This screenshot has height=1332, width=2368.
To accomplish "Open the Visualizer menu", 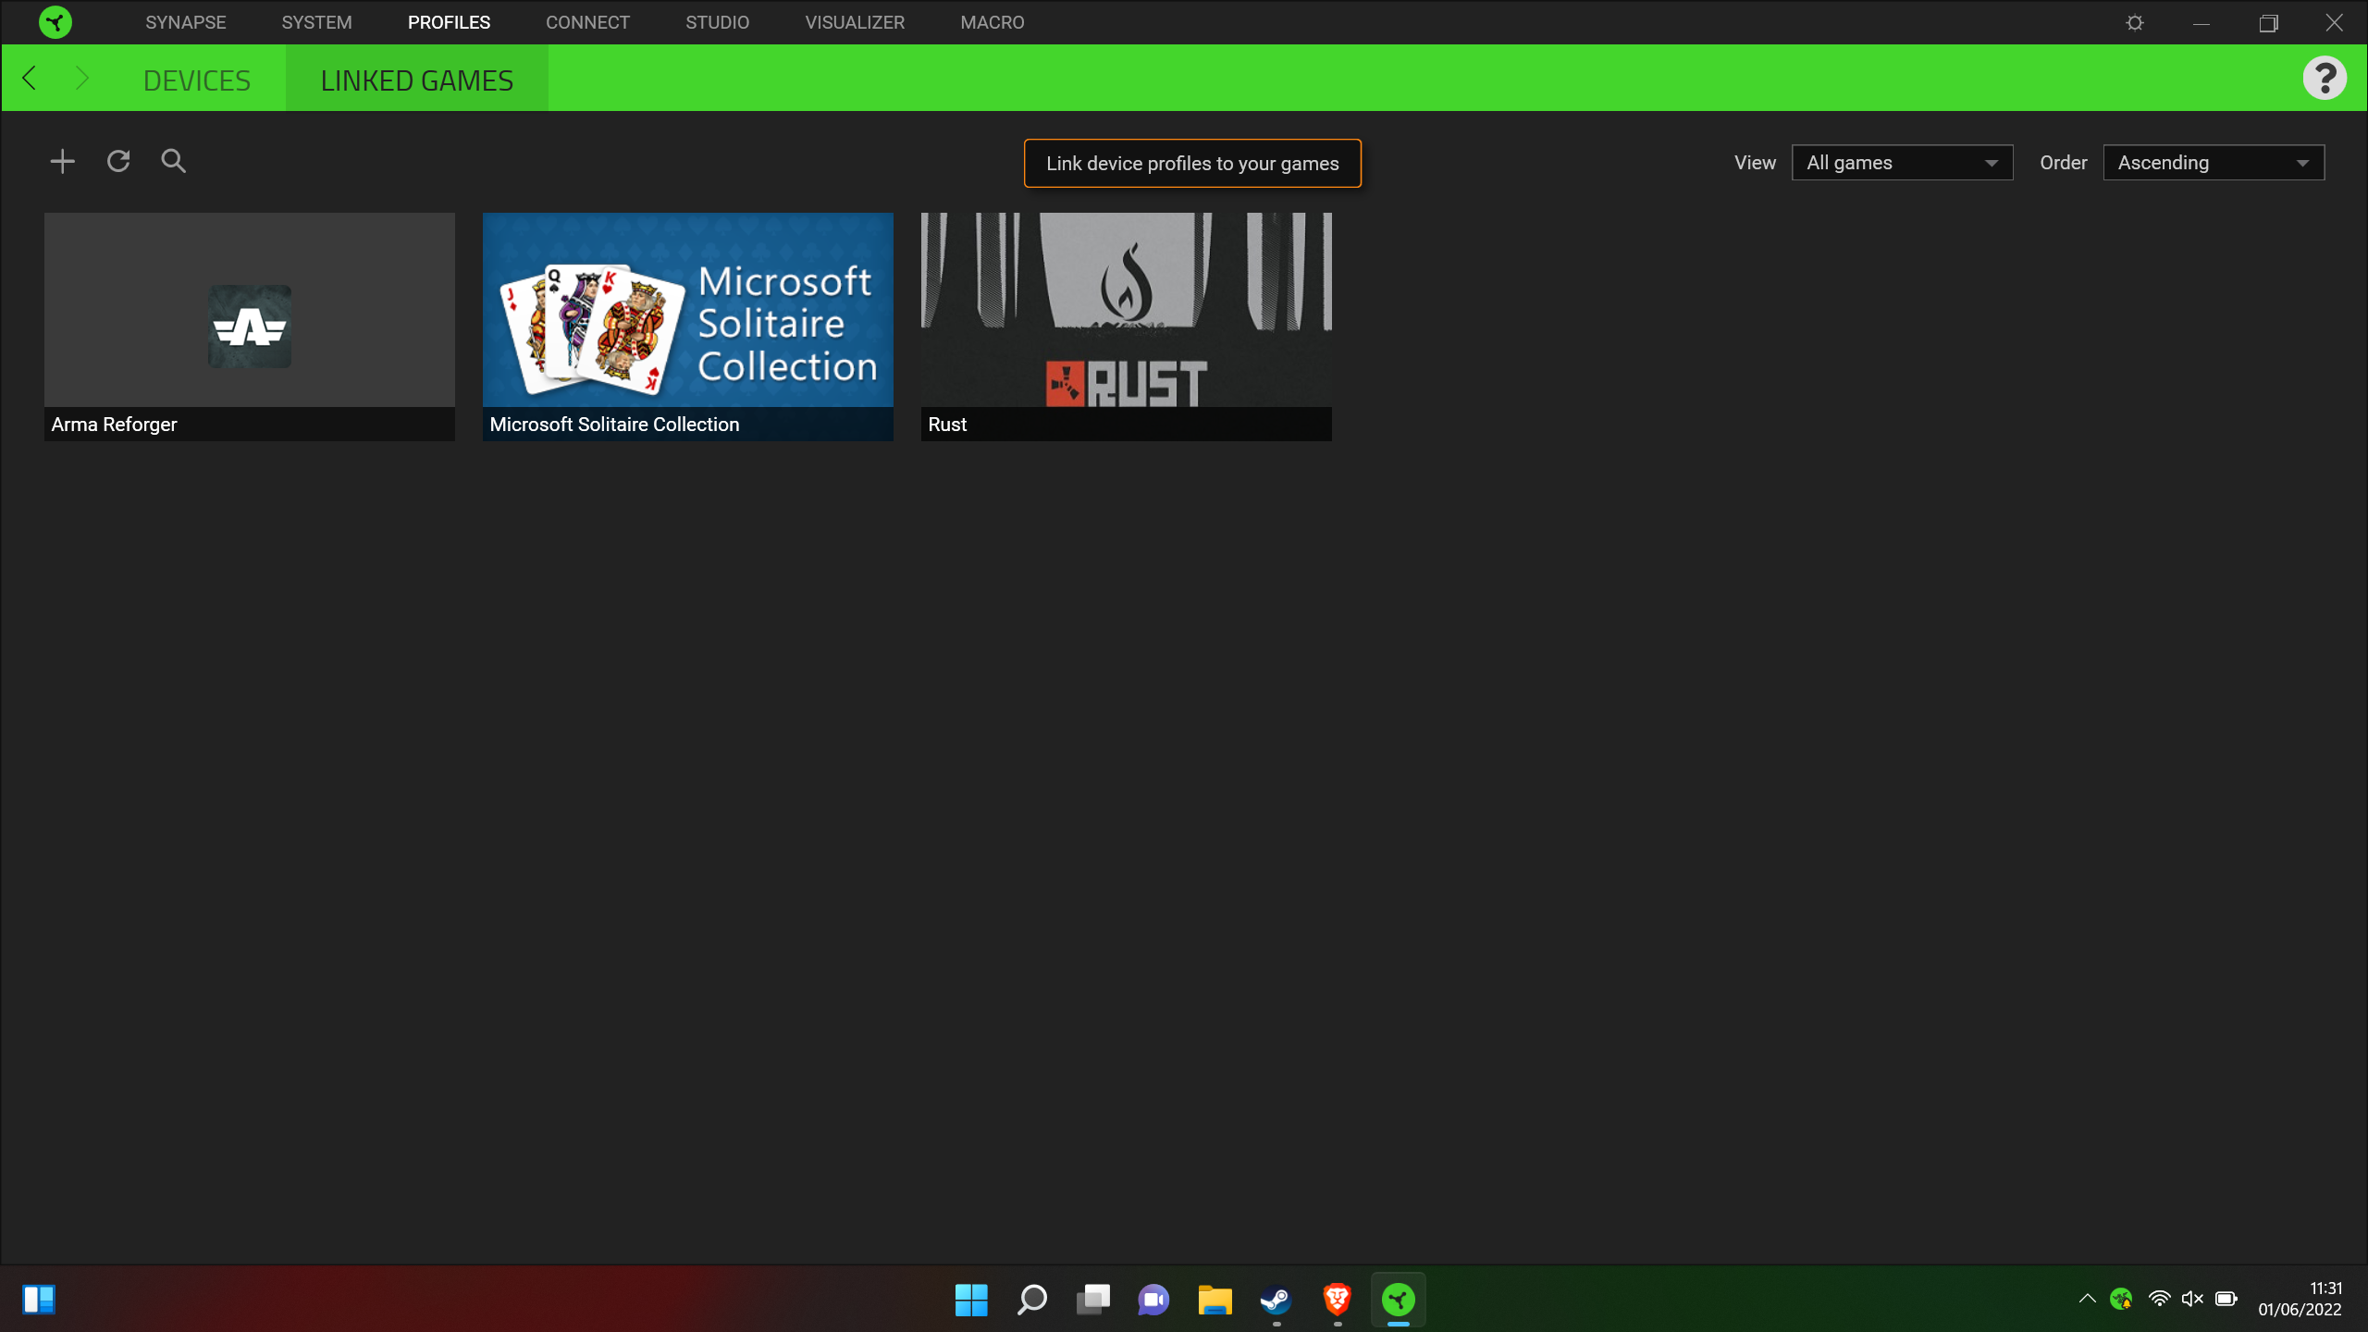I will pyautogui.click(x=855, y=21).
